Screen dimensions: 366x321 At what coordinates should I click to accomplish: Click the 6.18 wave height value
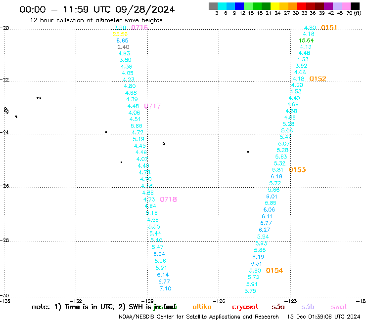point(276,177)
